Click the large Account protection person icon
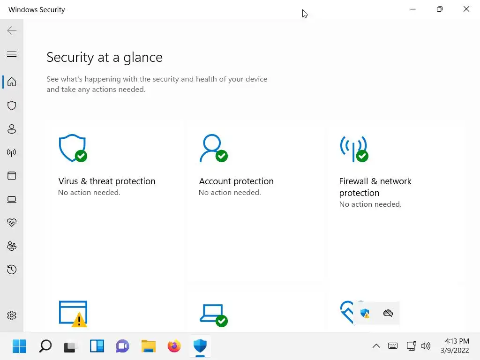Viewport: 480px width, 360px height. click(213, 148)
